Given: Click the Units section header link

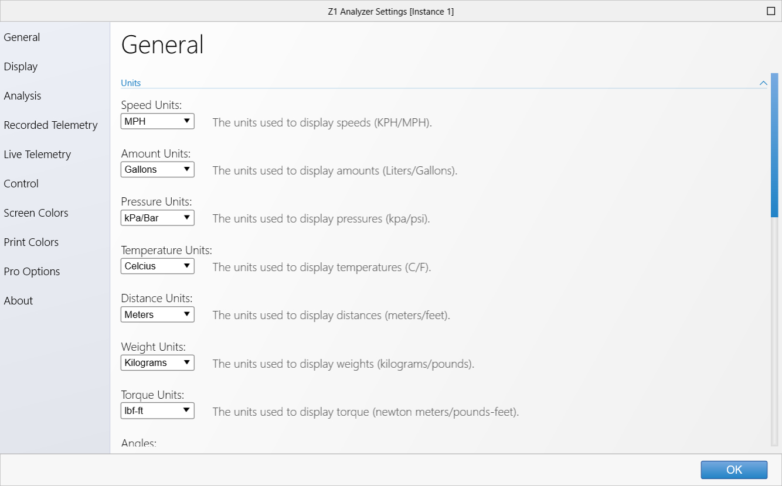Looking at the screenshot, I should (131, 83).
